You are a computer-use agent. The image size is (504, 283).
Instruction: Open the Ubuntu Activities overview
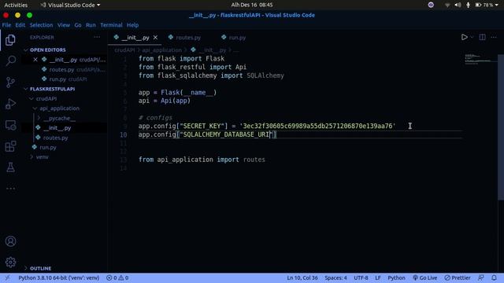pyautogui.click(x=16, y=5)
